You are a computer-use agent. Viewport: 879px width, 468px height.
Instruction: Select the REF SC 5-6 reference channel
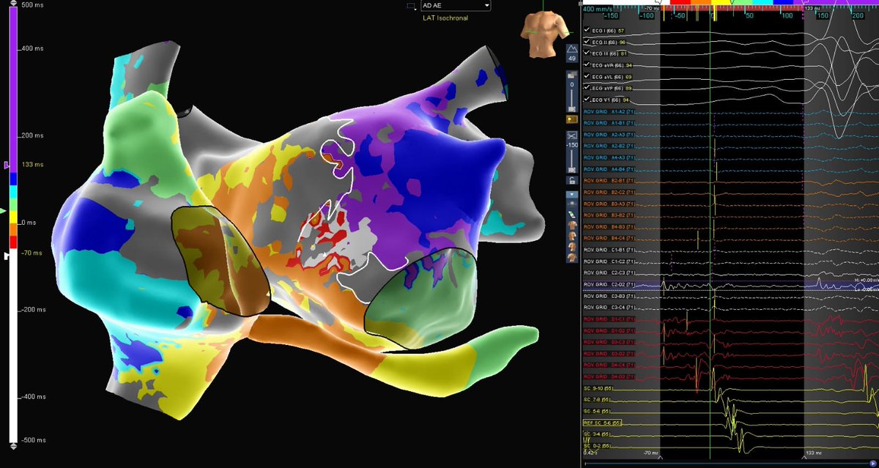pos(602,423)
